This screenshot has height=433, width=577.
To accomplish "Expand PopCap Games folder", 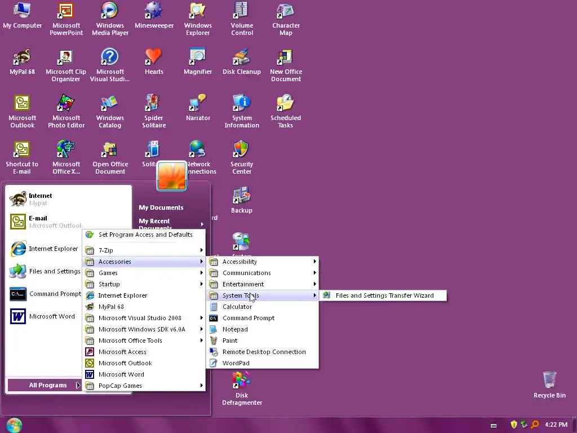I will click(x=144, y=386).
